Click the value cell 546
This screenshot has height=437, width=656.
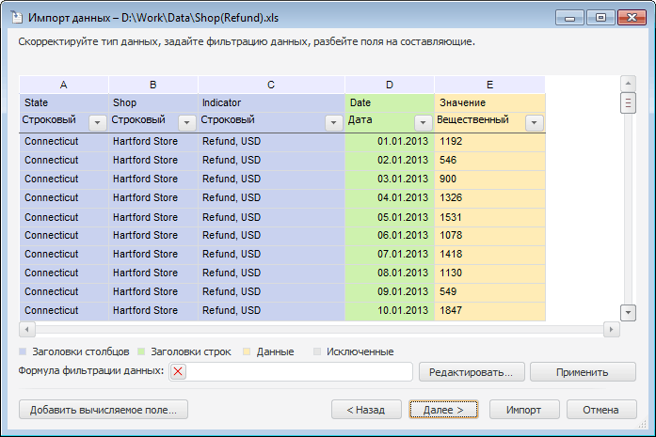tap(490, 161)
